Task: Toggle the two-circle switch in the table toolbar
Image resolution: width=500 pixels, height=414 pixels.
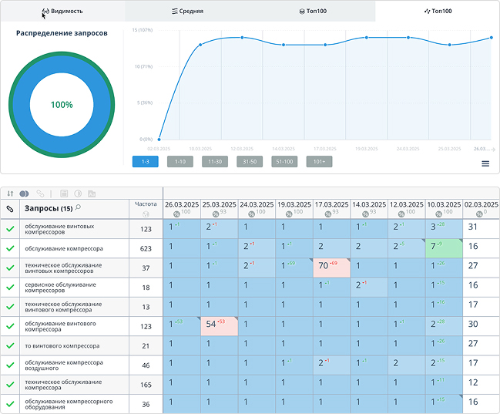Action: tap(24, 193)
